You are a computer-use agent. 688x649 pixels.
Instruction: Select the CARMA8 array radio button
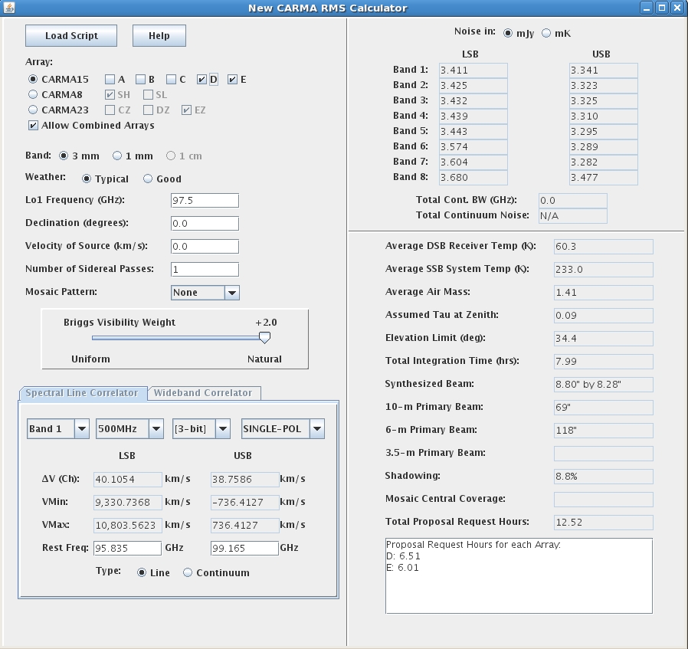click(33, 95)
